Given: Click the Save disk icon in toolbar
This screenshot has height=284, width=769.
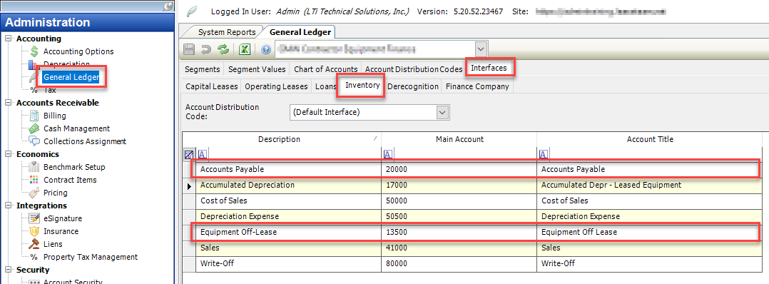Looking at the screenshot, I should point(189,49).
